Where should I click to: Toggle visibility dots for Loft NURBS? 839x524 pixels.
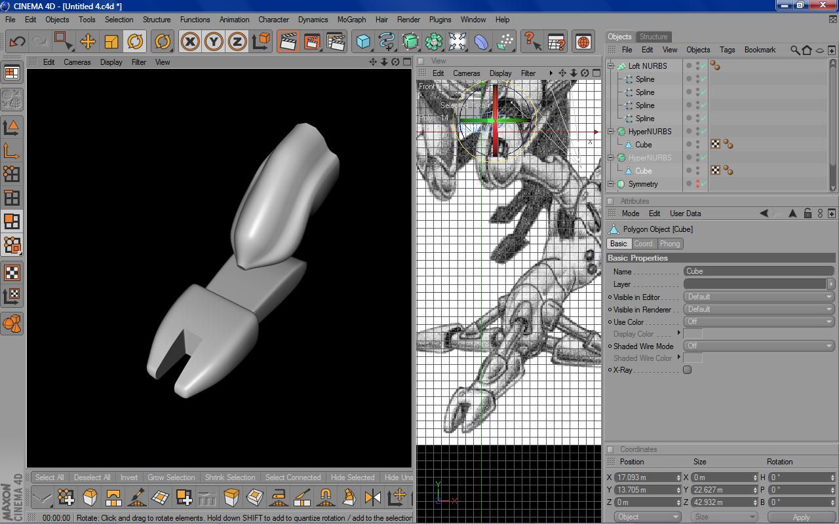pos(697,66)
